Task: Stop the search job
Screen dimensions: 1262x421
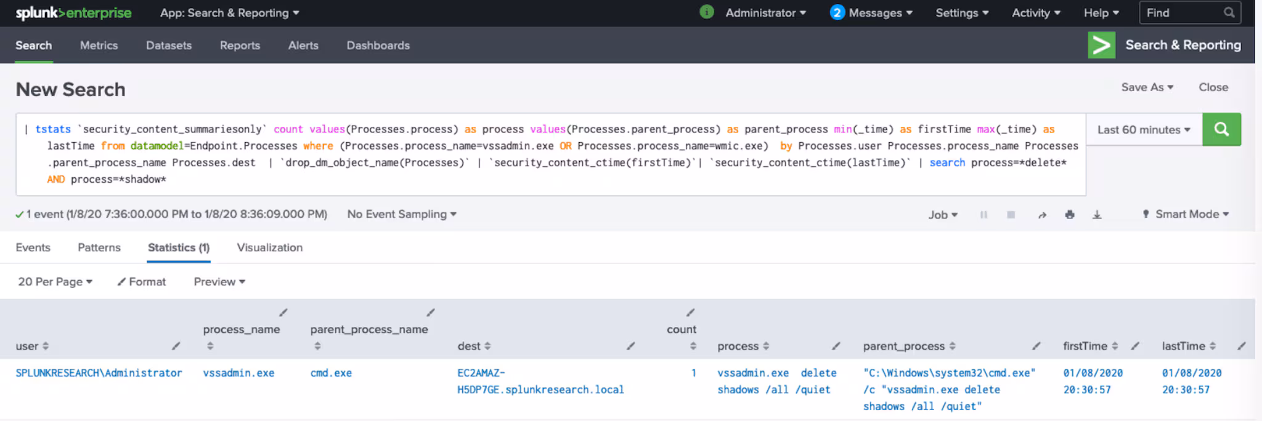Action: pos(1011,215)
